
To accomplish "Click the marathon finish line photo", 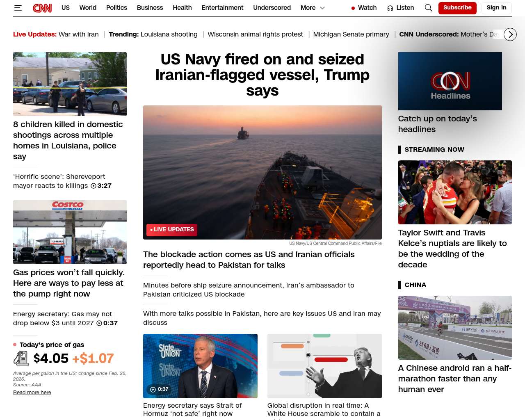I will 455,328.
